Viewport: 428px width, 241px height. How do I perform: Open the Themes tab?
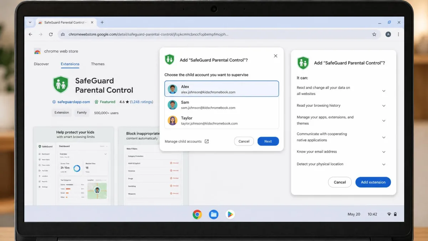pyautogui.click(x=98, y=64)
